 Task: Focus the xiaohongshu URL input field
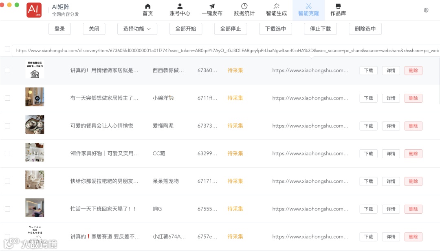(226, 51)
